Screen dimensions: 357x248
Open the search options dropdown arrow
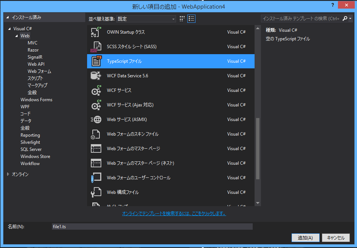(x=350, y=18)
